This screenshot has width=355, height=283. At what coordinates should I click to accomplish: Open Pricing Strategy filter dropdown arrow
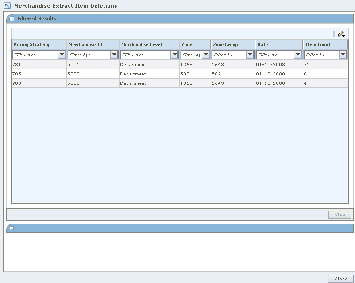(62, 55)
